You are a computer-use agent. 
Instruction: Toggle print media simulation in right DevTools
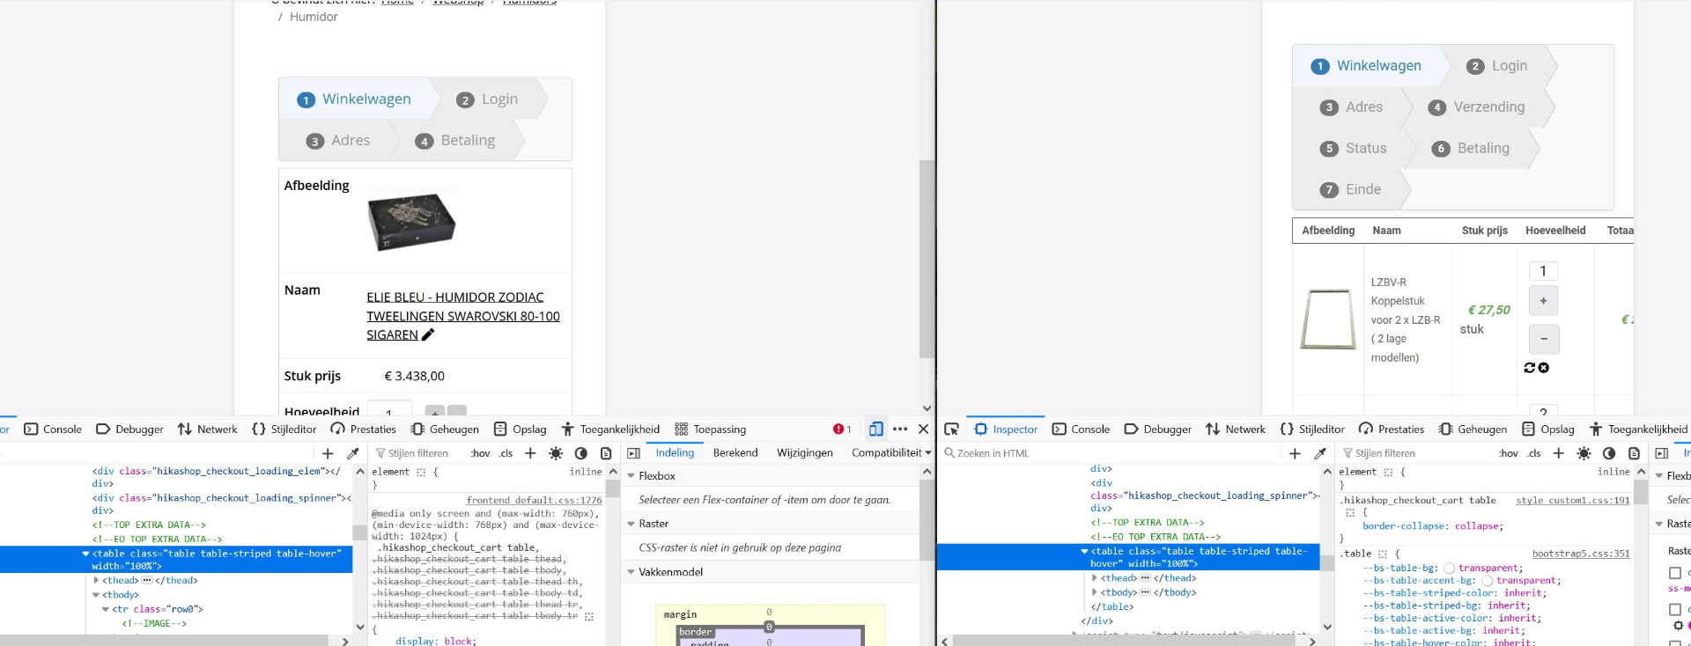pos(1634,453)
